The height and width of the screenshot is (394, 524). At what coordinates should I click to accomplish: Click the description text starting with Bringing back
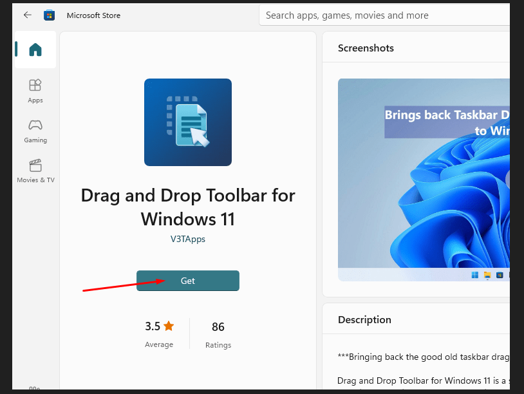click(423, 357)
